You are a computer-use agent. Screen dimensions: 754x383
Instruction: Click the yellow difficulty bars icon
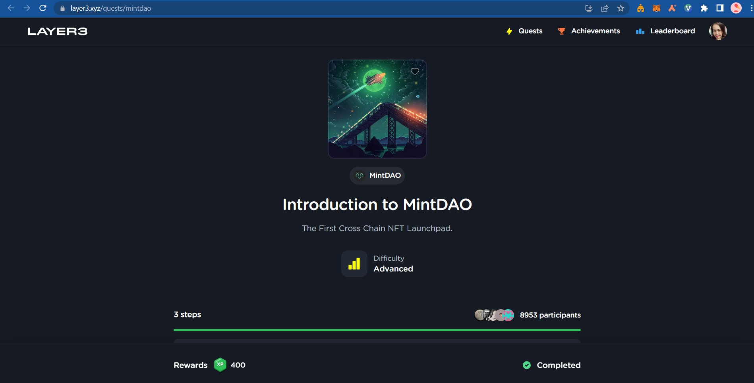click(354, 264)
